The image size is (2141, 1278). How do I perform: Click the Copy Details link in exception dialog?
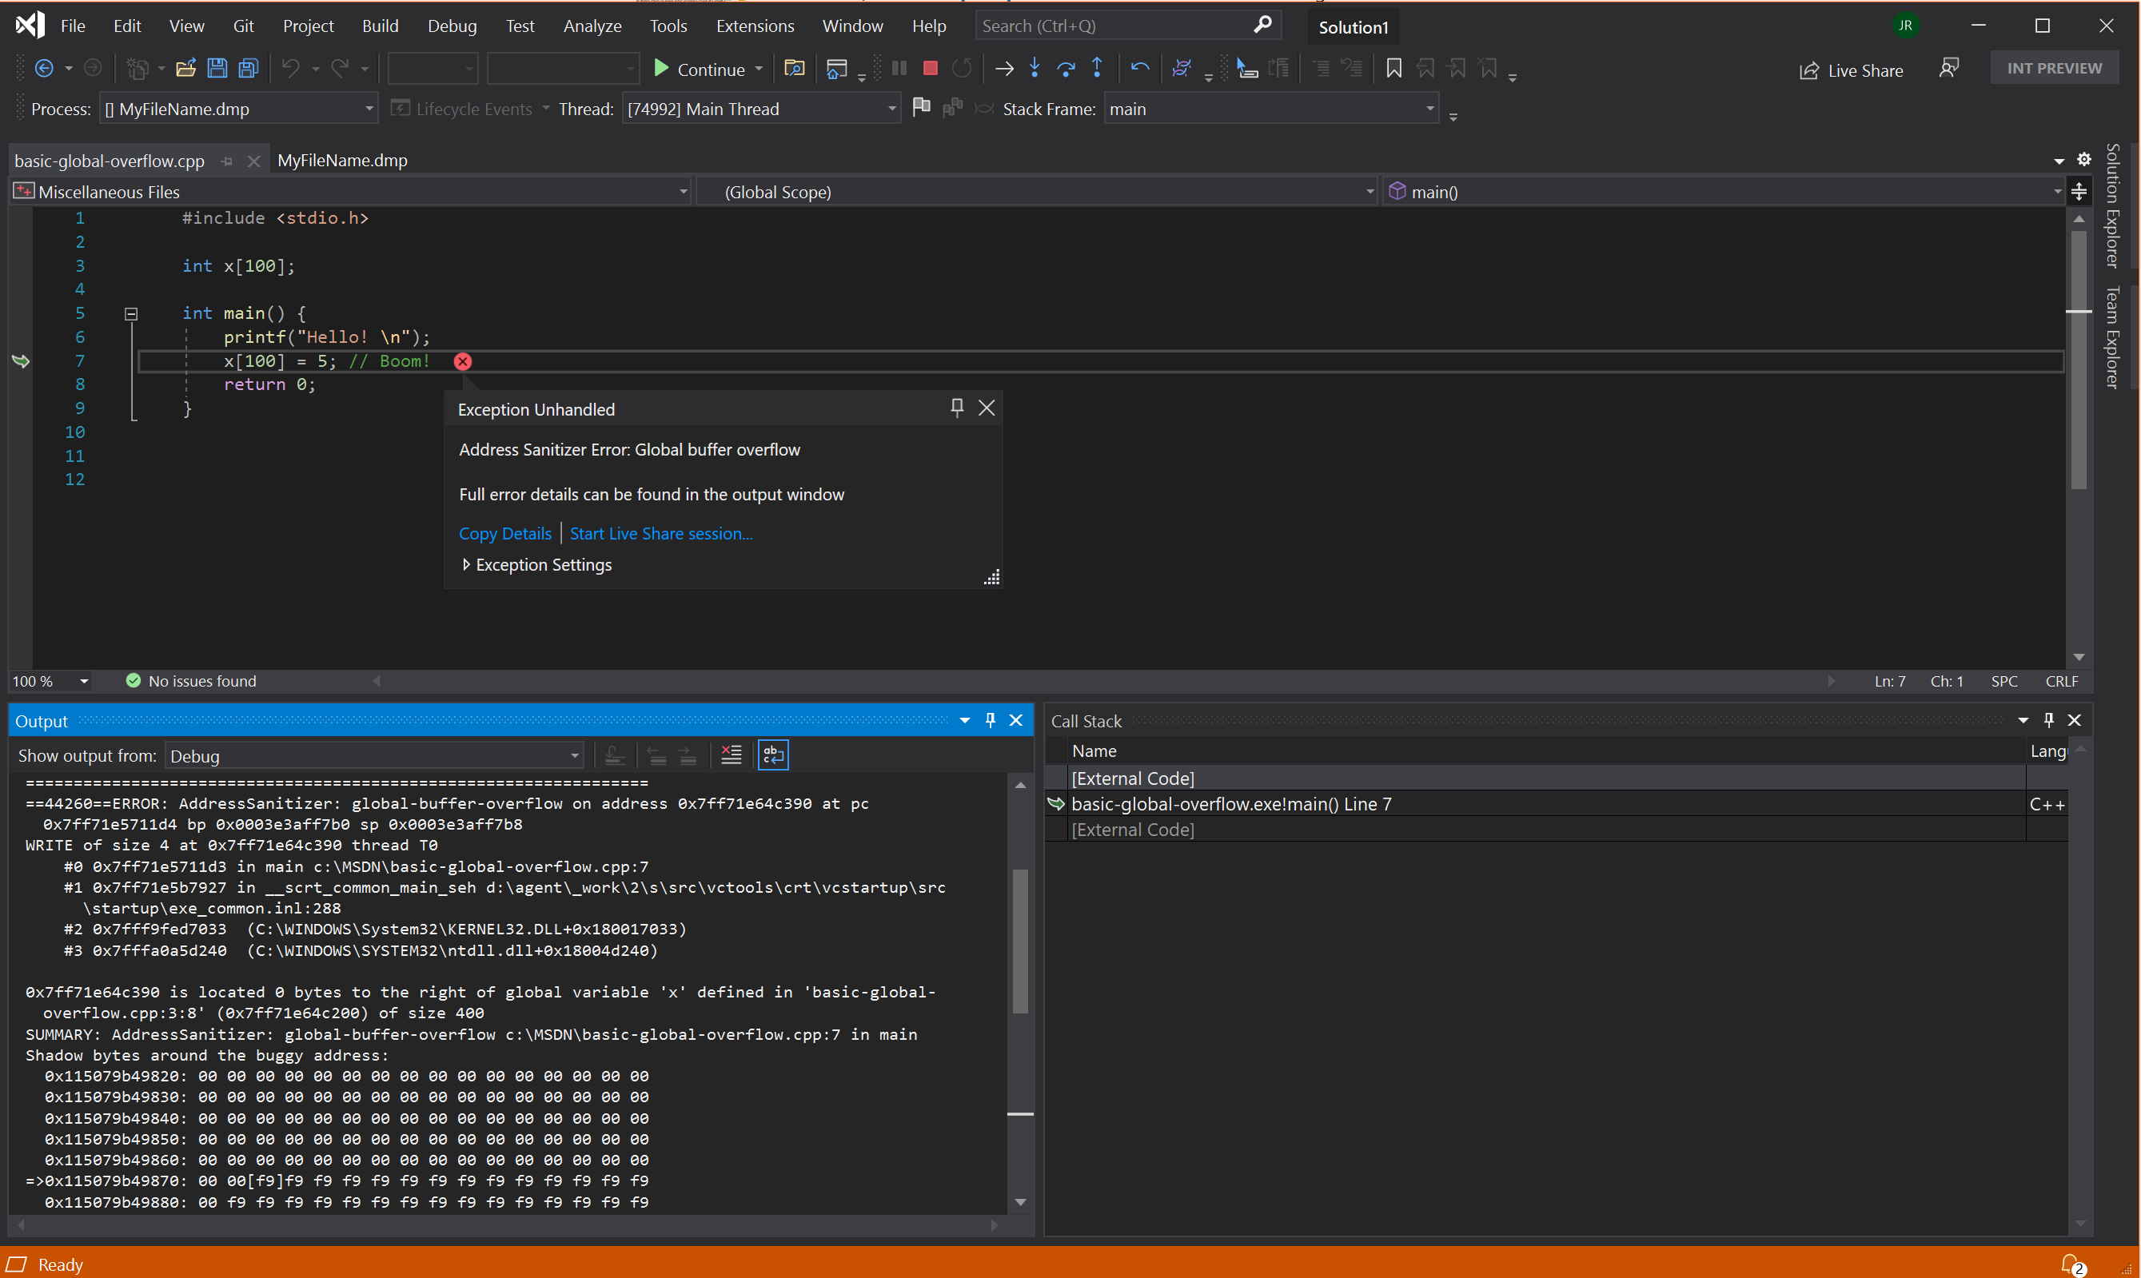[x=504, y=532]
